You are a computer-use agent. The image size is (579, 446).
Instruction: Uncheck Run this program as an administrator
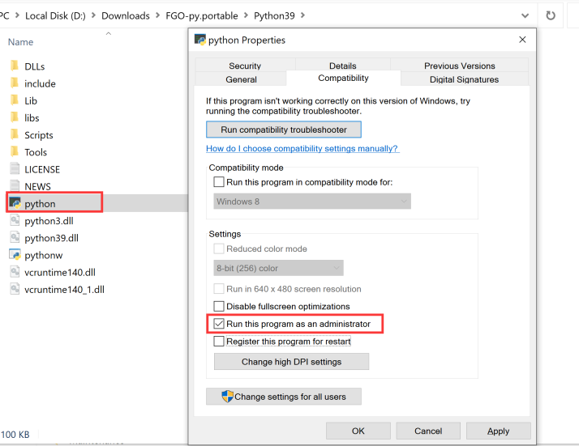(x=219, y=324)
